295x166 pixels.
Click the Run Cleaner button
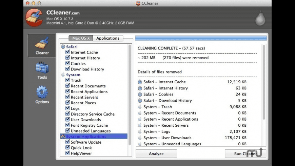[245, 153]
